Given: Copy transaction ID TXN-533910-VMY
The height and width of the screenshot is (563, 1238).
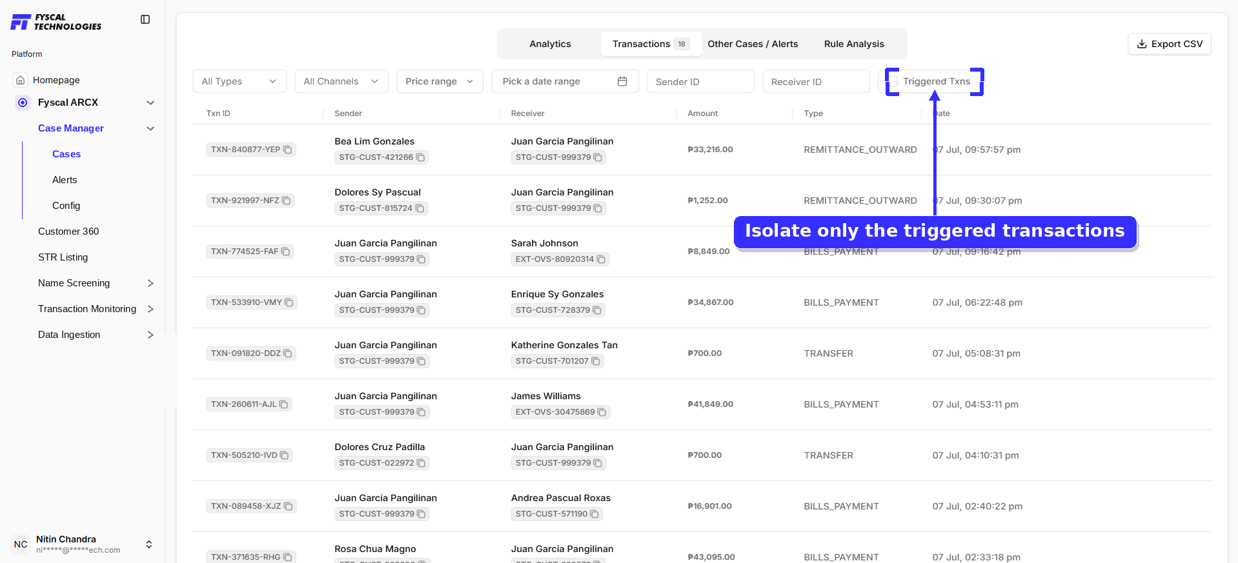Looking at the screenshot, I should pyautogui.click(x=289, y=302).
